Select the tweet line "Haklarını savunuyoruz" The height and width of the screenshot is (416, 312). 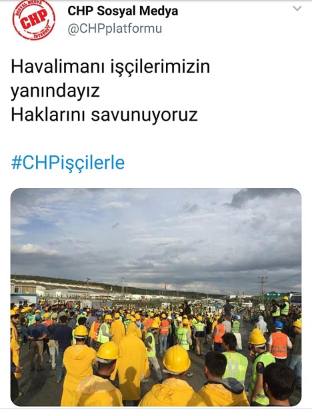(104, 115)
